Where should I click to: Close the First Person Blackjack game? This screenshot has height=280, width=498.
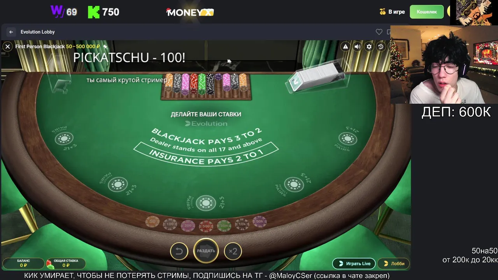click(7, 47)
